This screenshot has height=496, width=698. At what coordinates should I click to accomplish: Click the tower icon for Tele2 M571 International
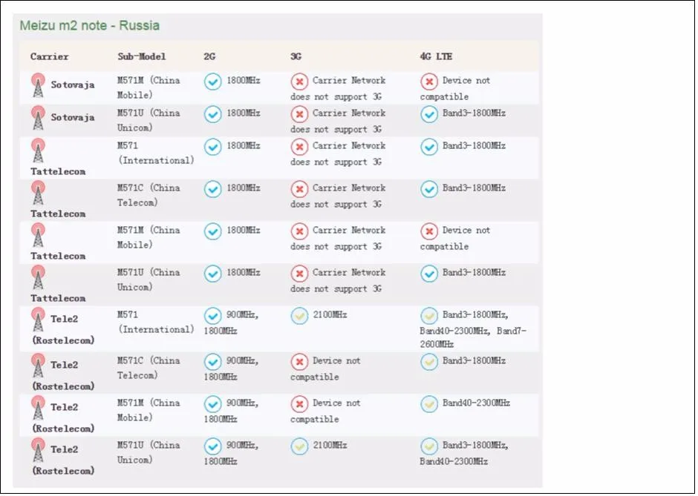point(39,320)
